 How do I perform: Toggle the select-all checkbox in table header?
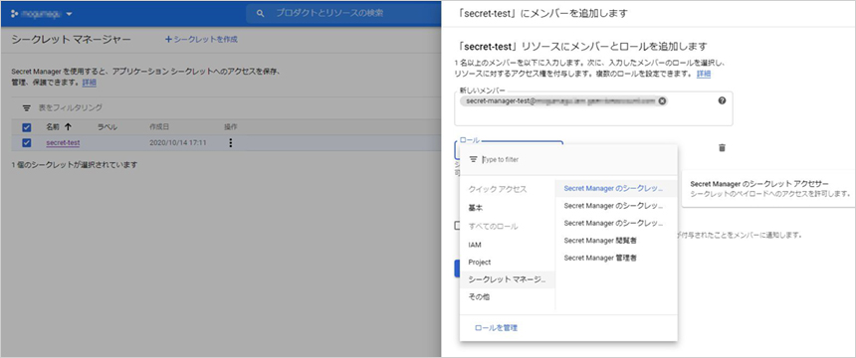(x=27, y=127)
